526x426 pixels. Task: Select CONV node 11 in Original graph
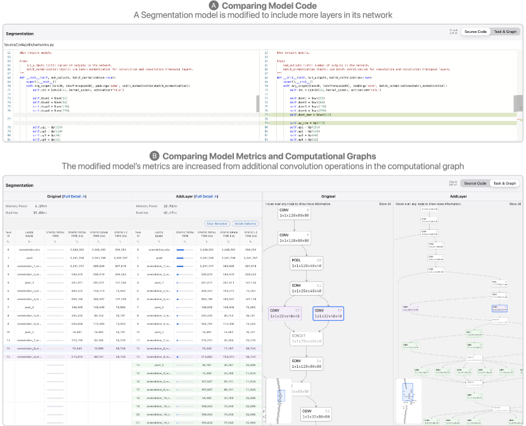point(306,288)
